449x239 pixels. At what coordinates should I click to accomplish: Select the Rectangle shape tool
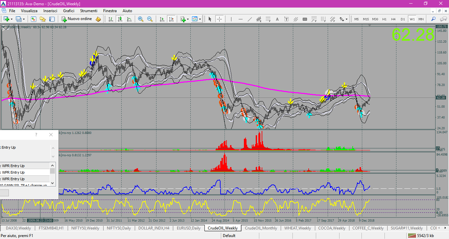305,19
